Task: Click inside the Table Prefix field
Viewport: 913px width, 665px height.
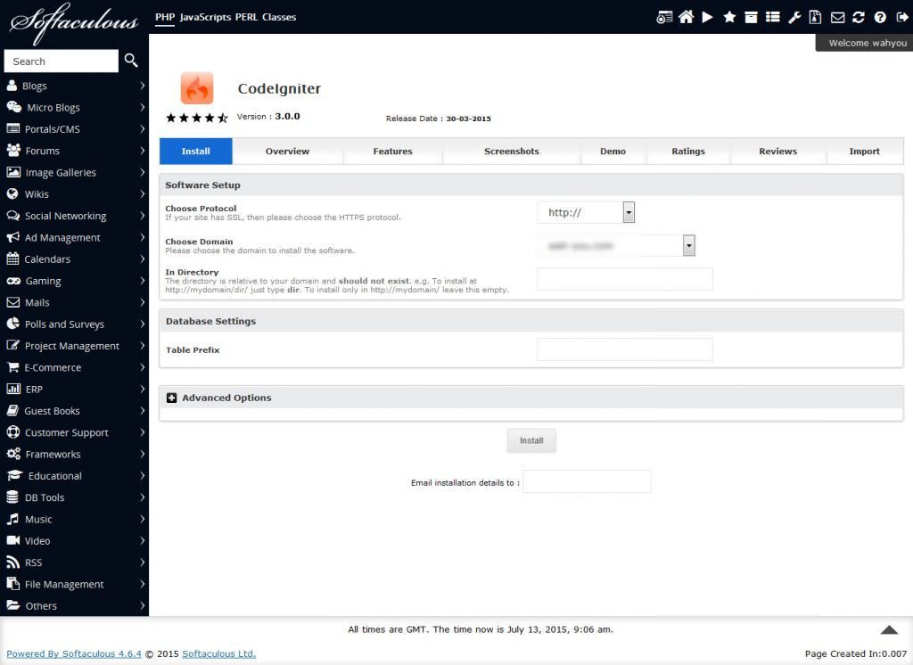Action: tap(624, 349)
